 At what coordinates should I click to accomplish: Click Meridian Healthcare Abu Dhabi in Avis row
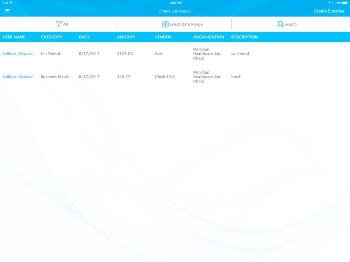207,54
